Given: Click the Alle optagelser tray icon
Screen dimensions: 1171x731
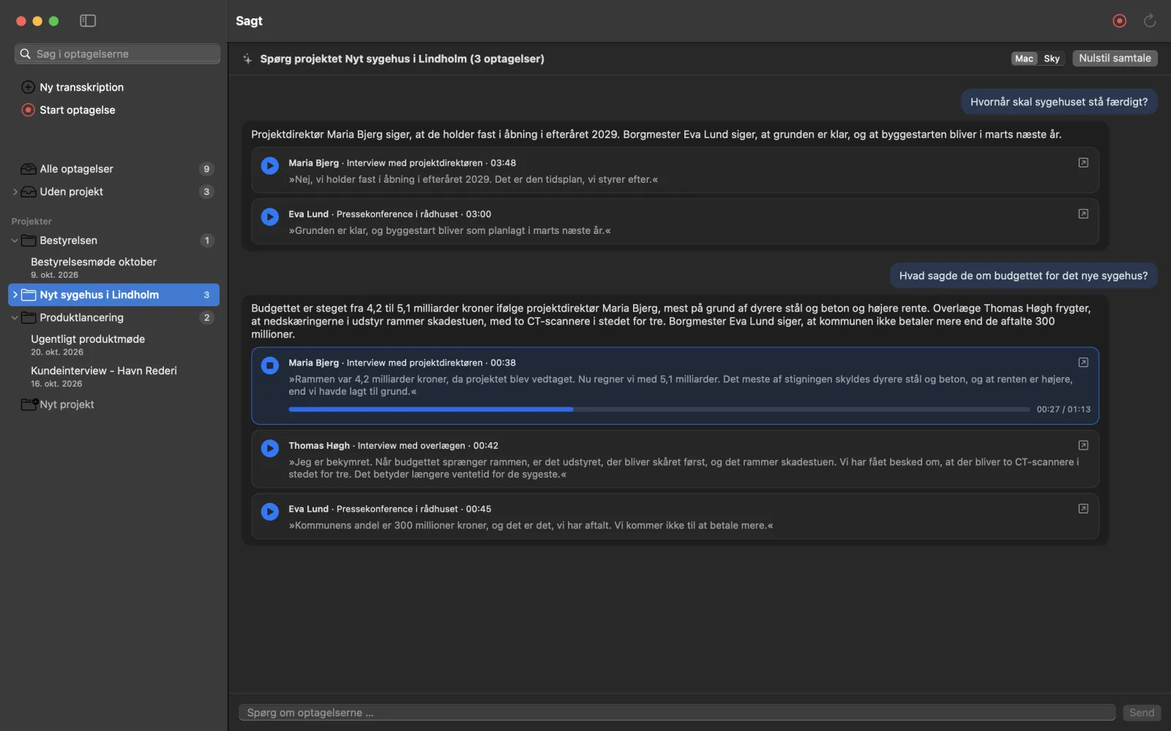Looking at the screenshot, I should click(x=29, y=169).
